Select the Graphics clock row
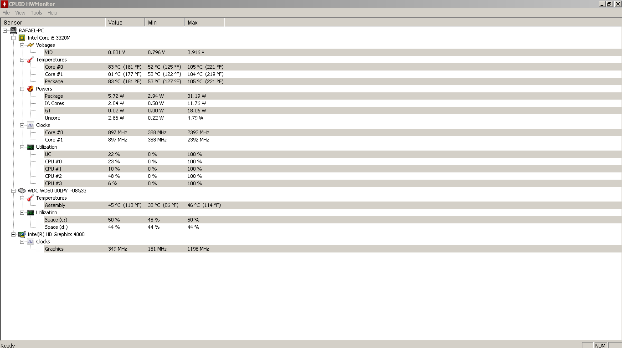Viewport: 622px width, 348px height. pos(333,249)
